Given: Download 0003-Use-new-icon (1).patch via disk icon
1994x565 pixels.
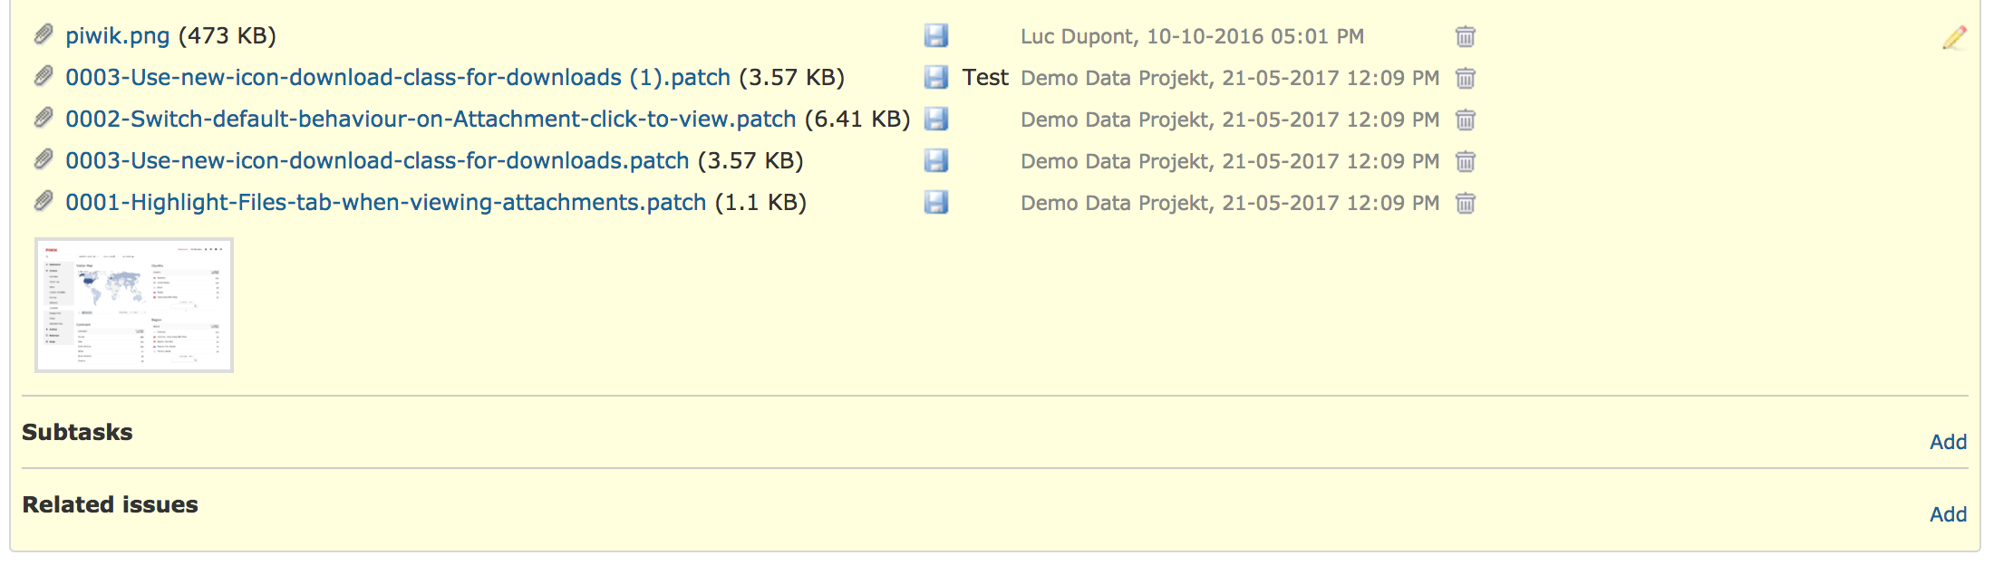Looking at the screenshot, I should pyautogui.click(x=936, y=78).
